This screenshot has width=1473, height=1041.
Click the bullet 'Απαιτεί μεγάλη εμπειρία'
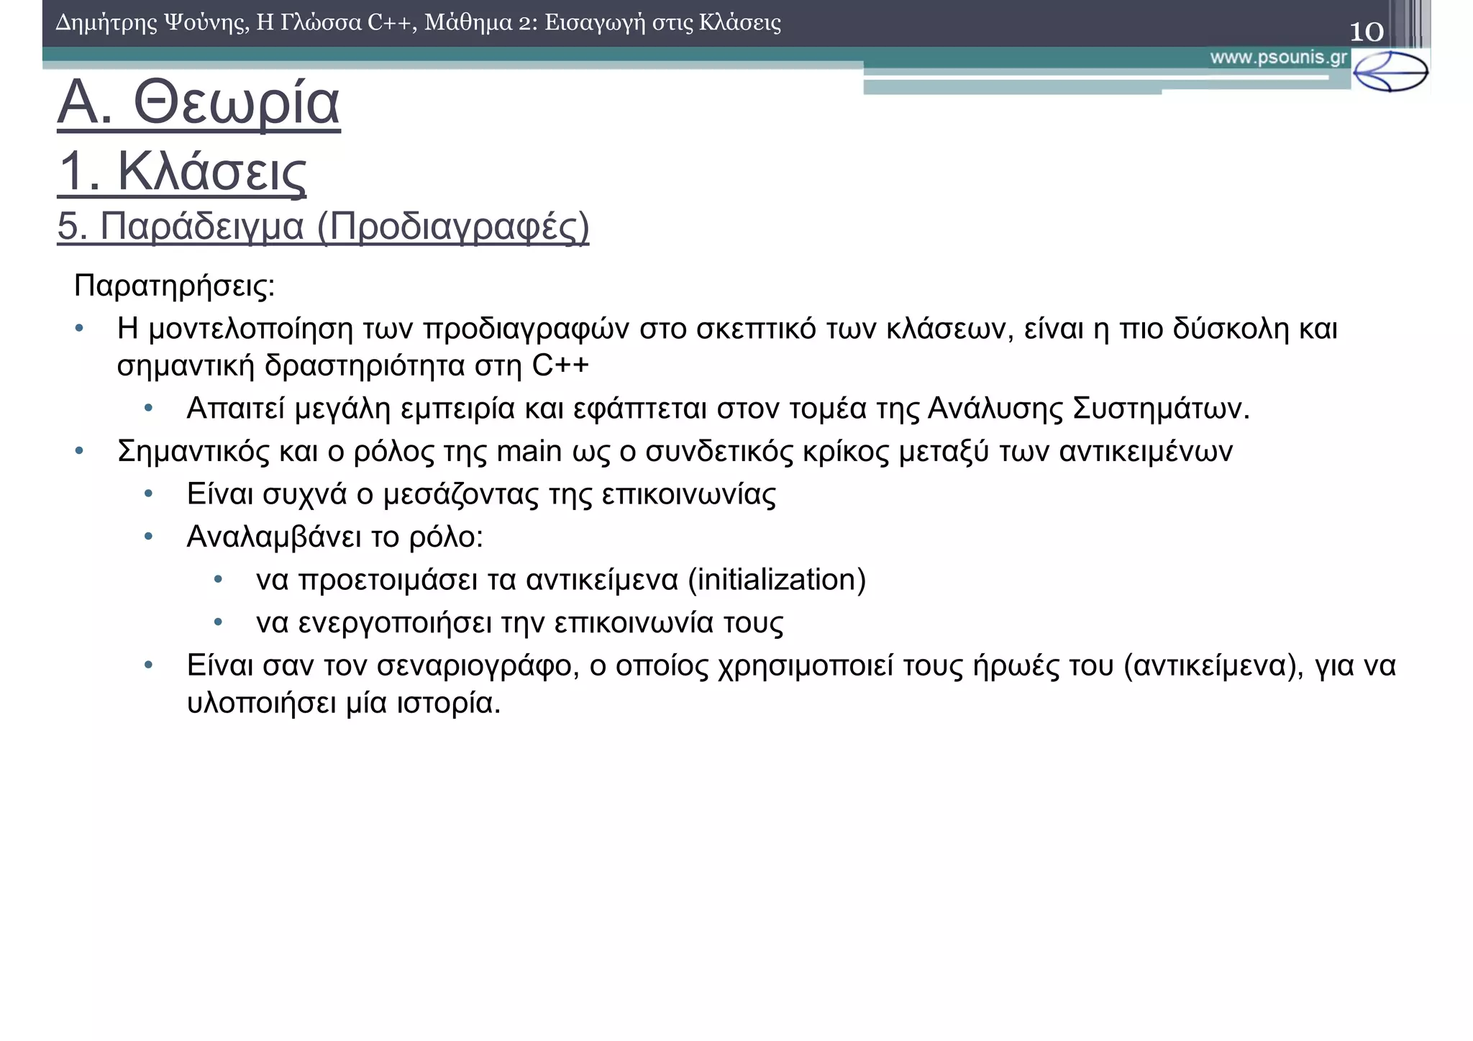click(x=718, y=409)
